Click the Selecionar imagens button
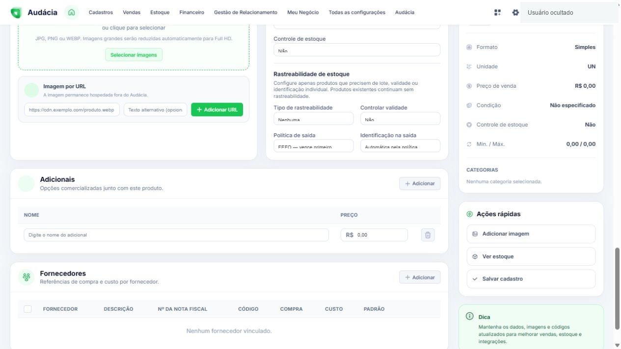This screenshot has height=349, width=621. pos(134,55)
